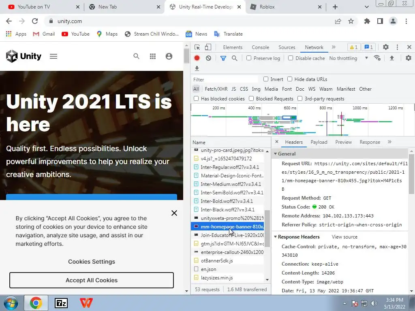This screenshot has height=311, width=415.
Task: Click the import HAR upload arrow icon
Action: pos(392,58)
